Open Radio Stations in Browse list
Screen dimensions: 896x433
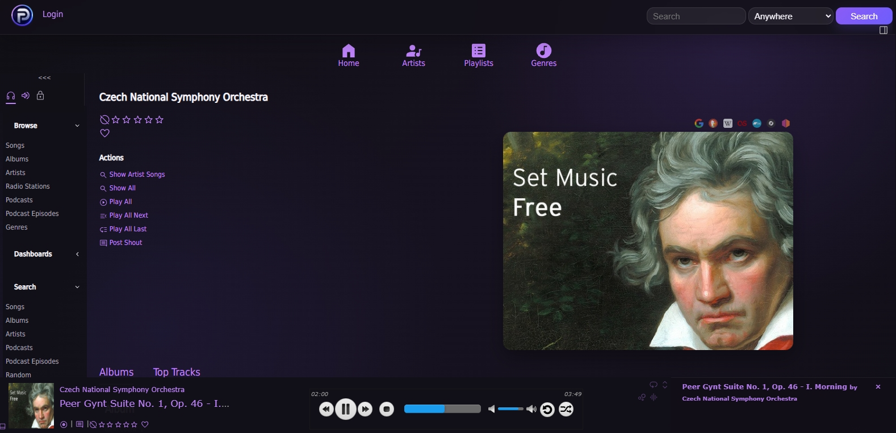(28, 186)
